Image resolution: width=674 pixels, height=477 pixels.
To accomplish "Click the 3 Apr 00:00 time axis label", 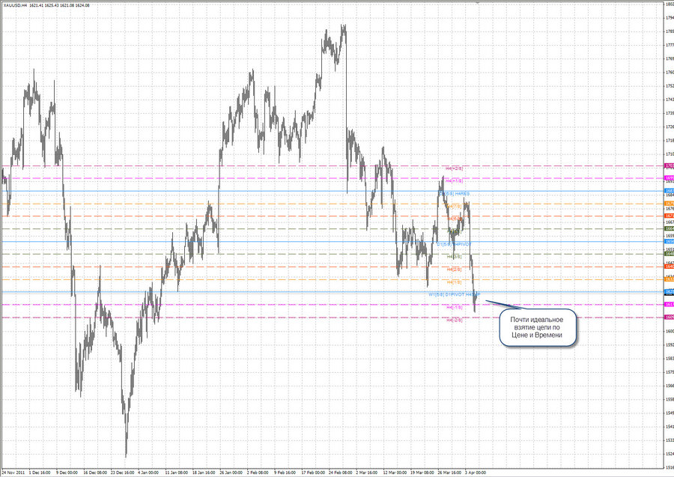I will (x=475, y=473).
